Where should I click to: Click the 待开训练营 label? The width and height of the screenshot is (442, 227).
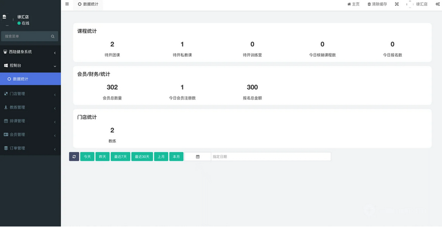[x=252, y=55]
